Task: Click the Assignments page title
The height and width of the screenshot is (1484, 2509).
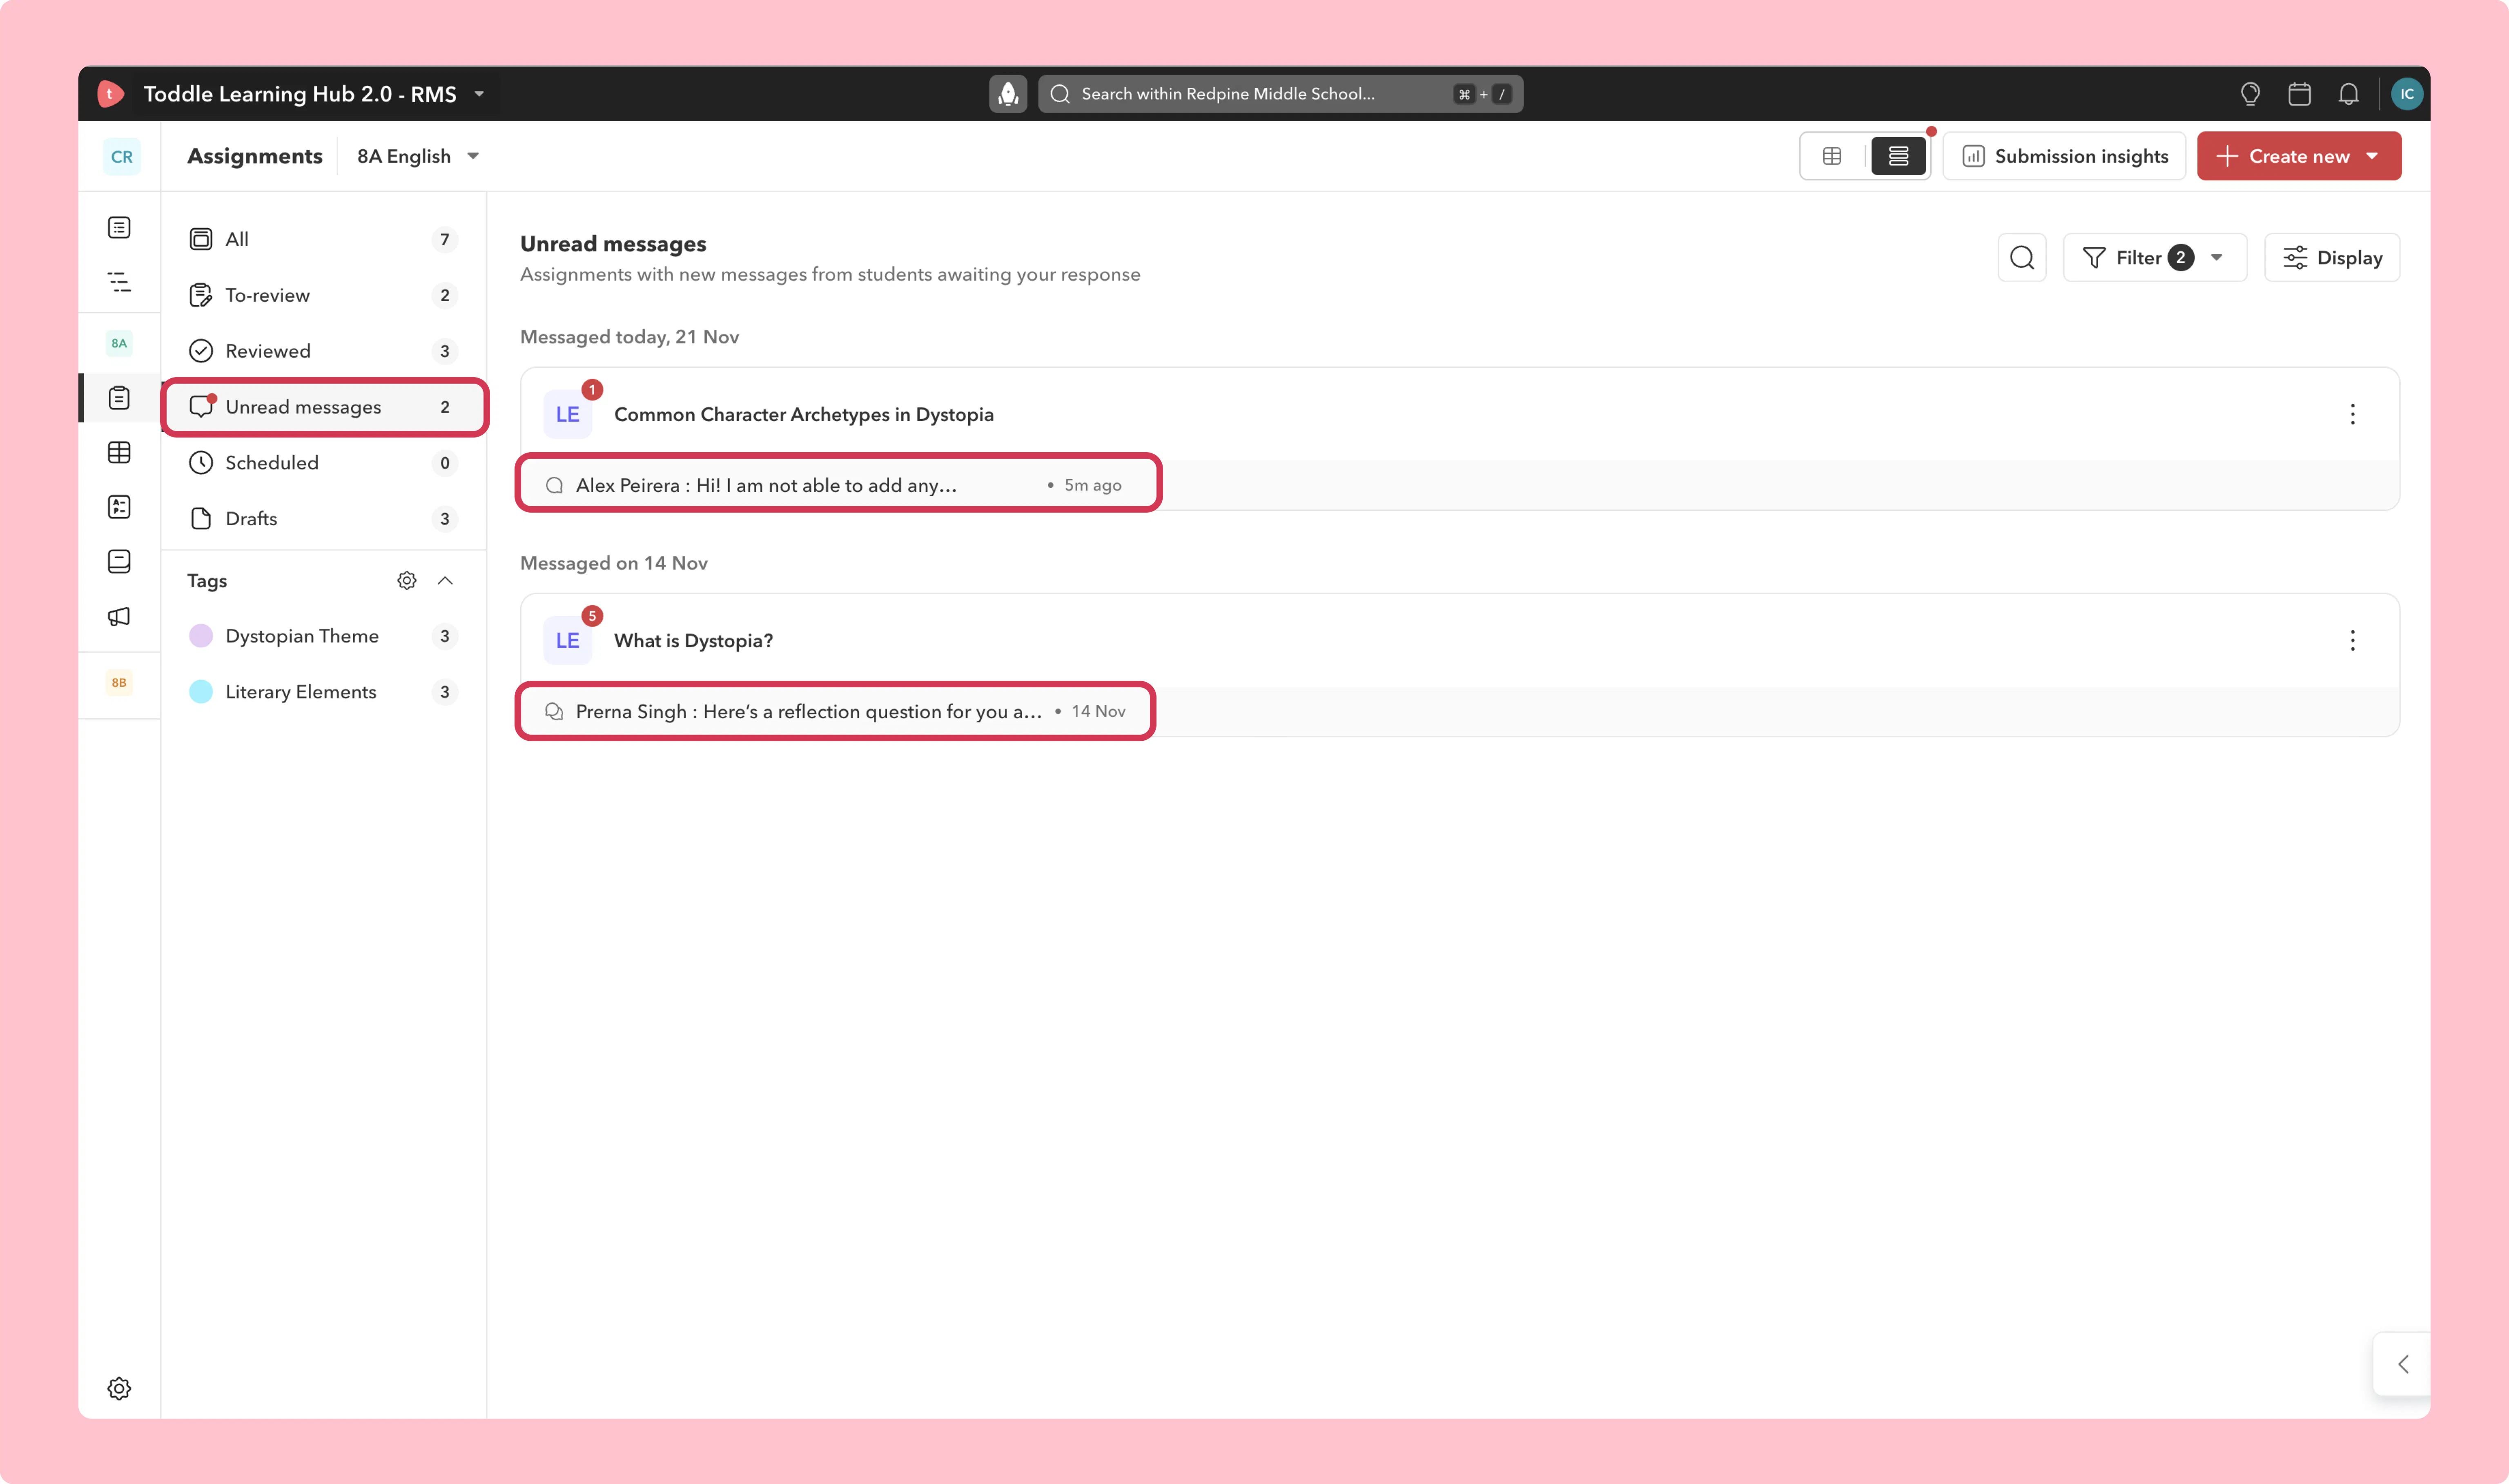Action: (x=255, y=157)
